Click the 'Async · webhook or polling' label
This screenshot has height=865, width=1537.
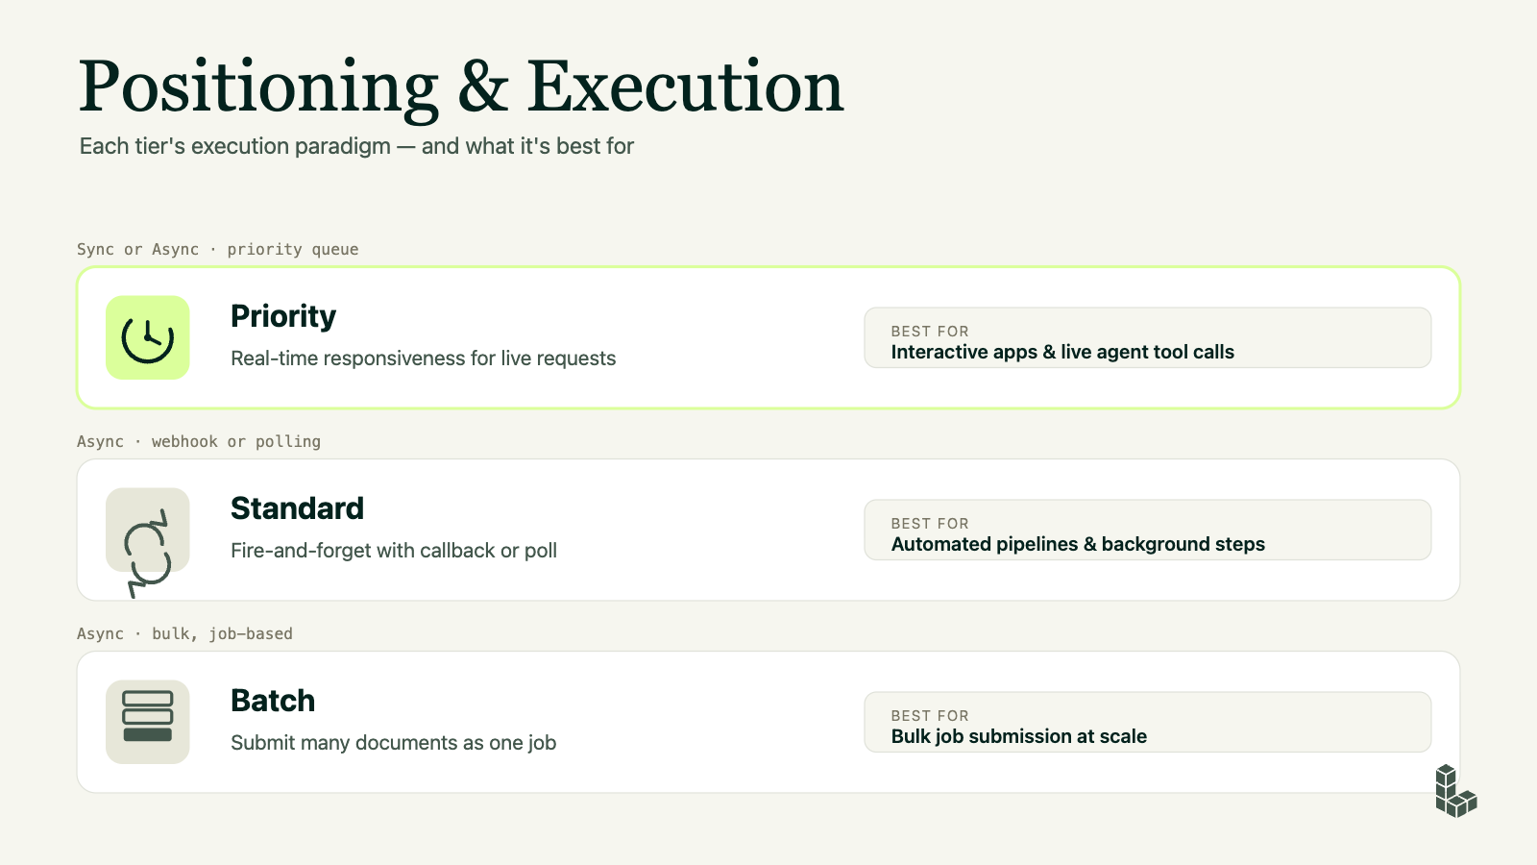[199, 441]
